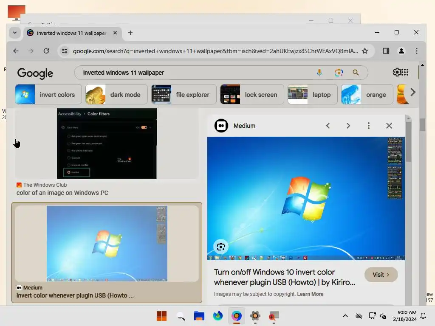
Task: Click the red monitor desktop icon
Action: tap(17, 13)
